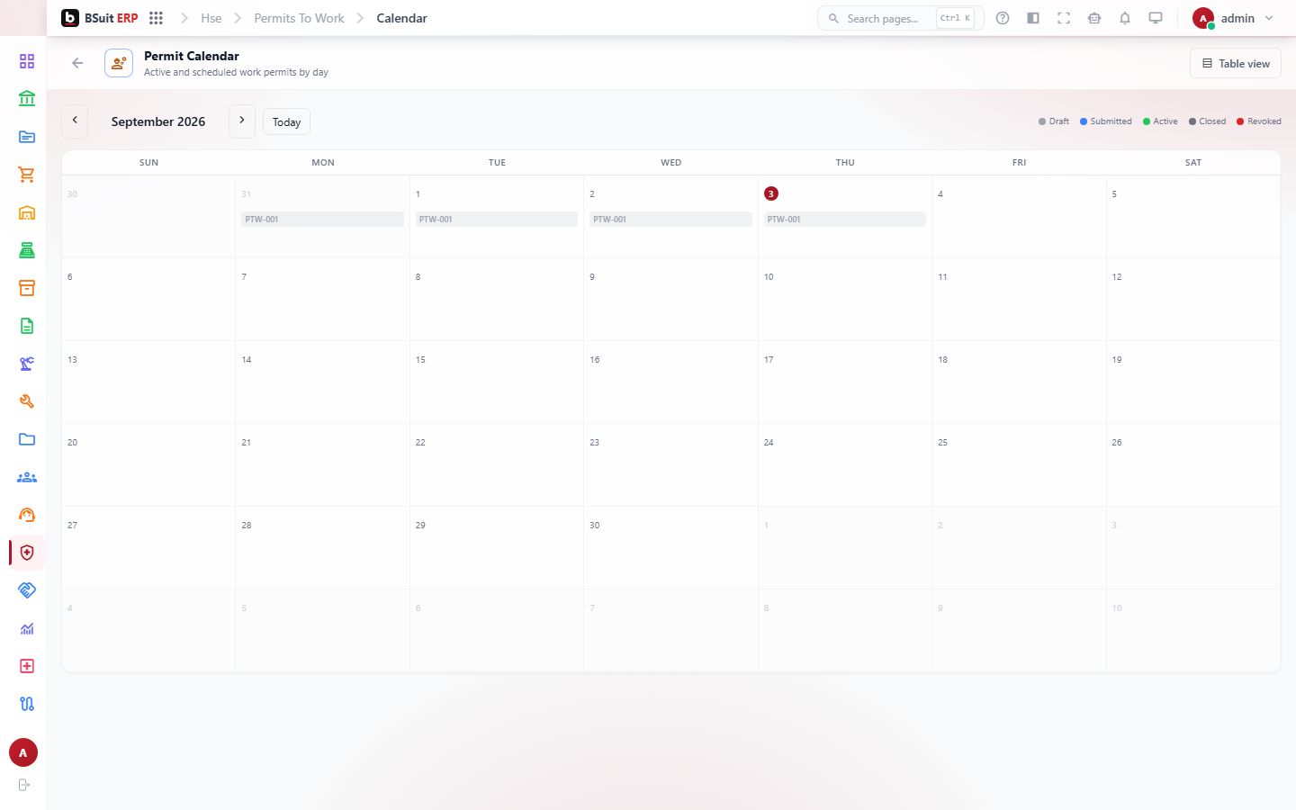The image size is (1296, 810).
Task: Open the help question mark icon
Action: (1003, 18)
